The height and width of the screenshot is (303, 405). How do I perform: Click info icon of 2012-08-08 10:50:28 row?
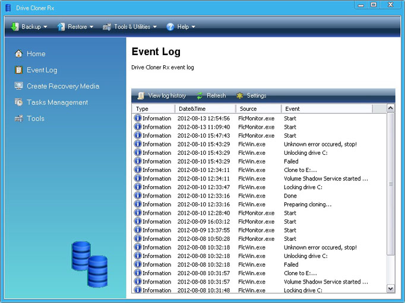tap(138, 238)
